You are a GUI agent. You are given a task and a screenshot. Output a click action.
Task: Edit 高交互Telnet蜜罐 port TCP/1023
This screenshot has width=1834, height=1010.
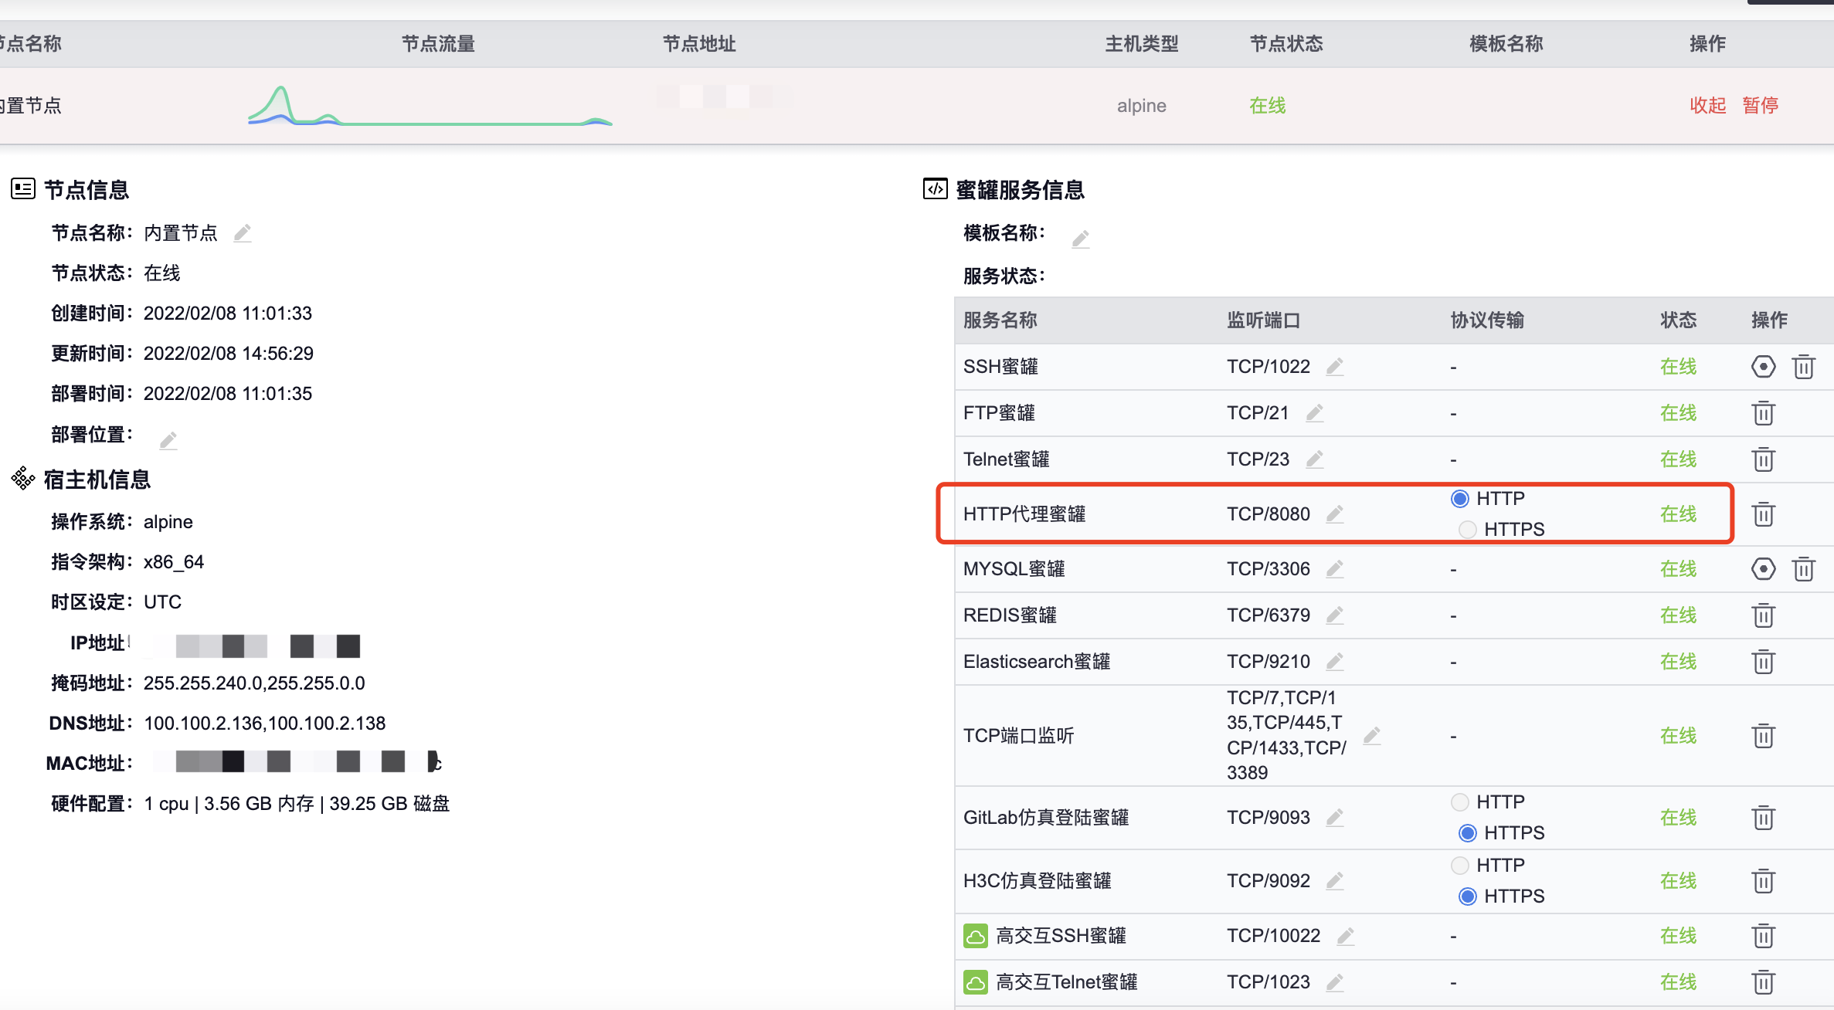pos(1335,982)
